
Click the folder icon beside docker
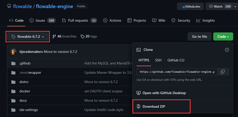click(13, 91)
